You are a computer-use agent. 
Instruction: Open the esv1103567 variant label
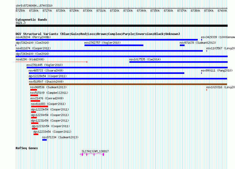[221, 48]
